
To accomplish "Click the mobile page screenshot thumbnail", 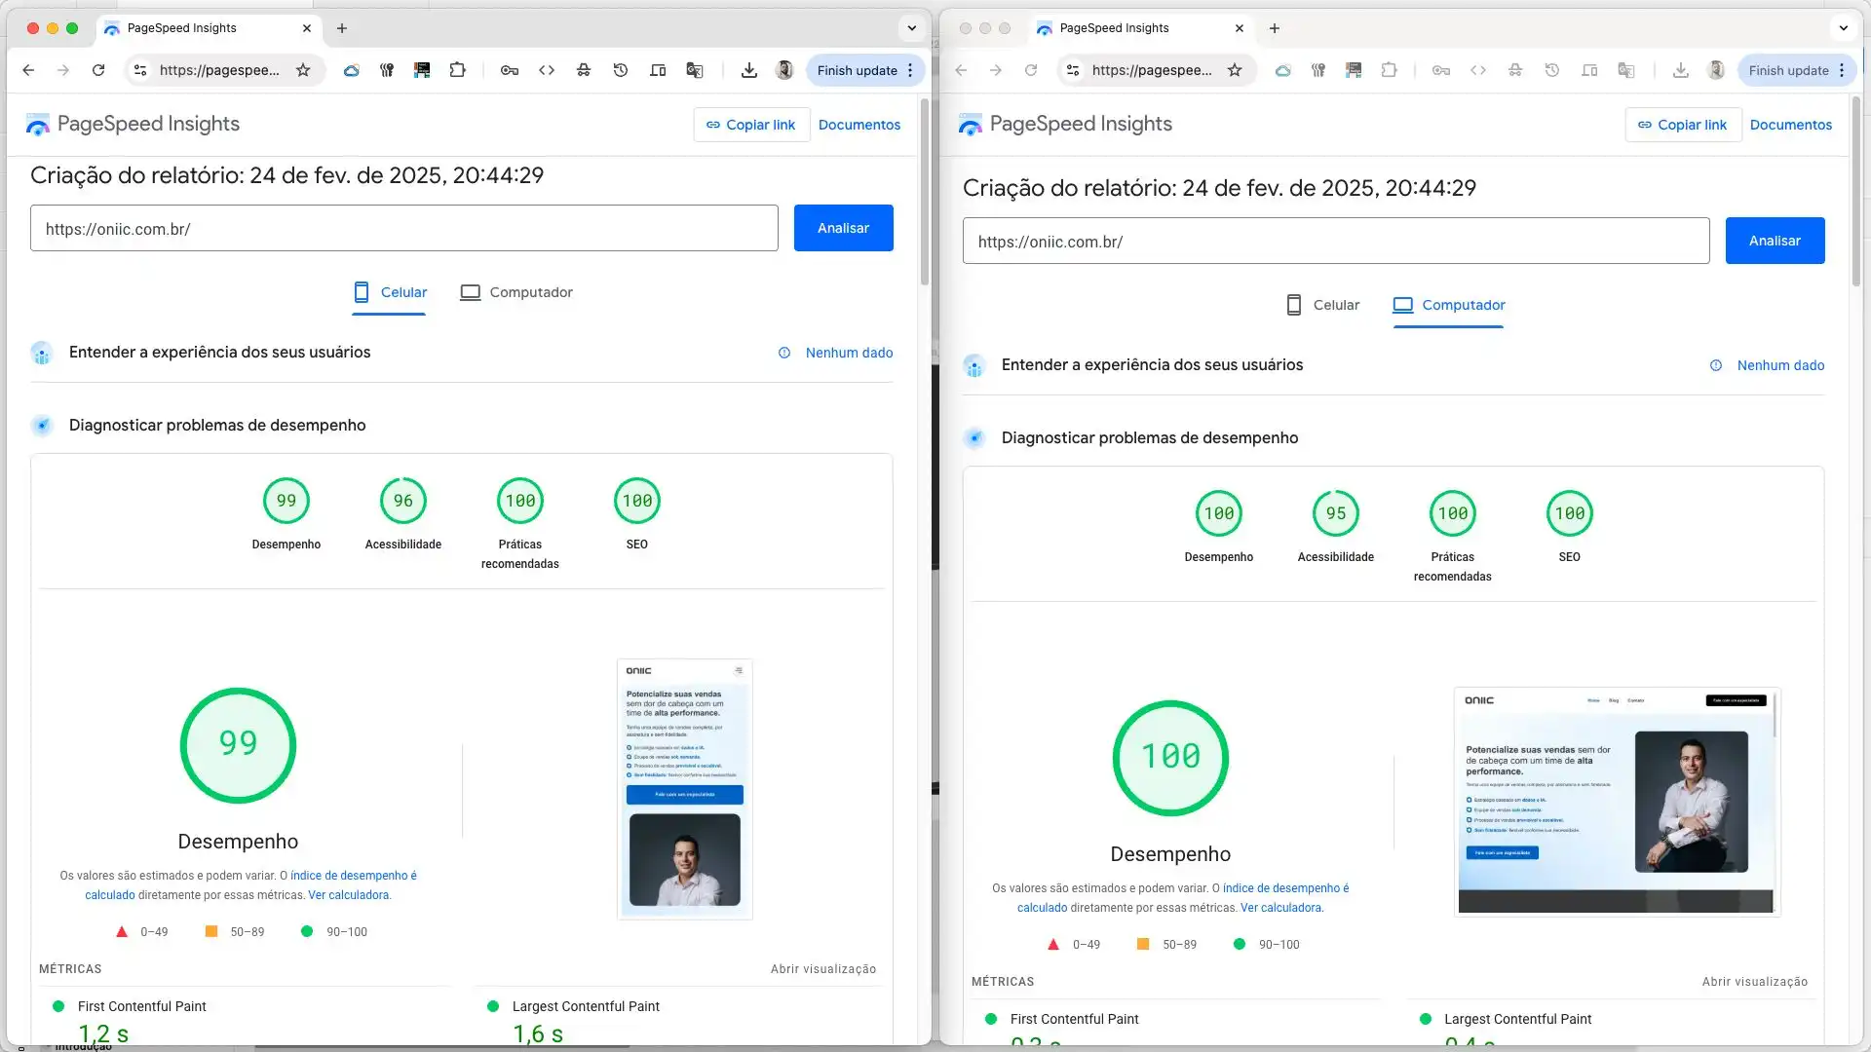I will [x=684, y=789].
